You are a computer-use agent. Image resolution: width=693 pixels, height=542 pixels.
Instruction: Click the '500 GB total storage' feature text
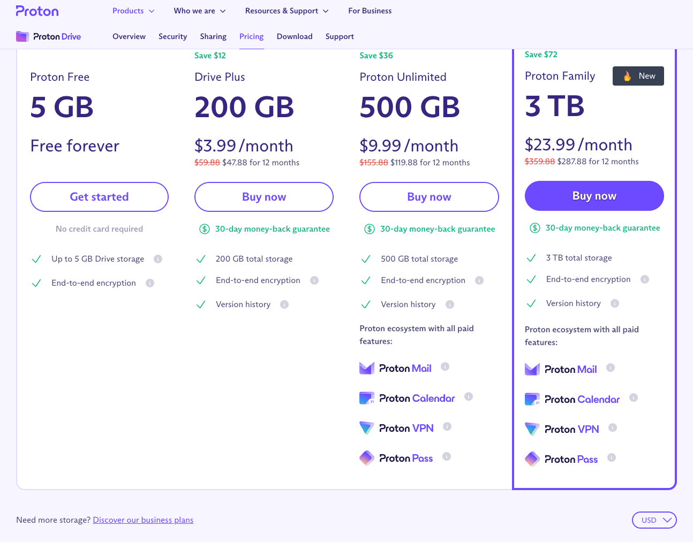[419, 259]
